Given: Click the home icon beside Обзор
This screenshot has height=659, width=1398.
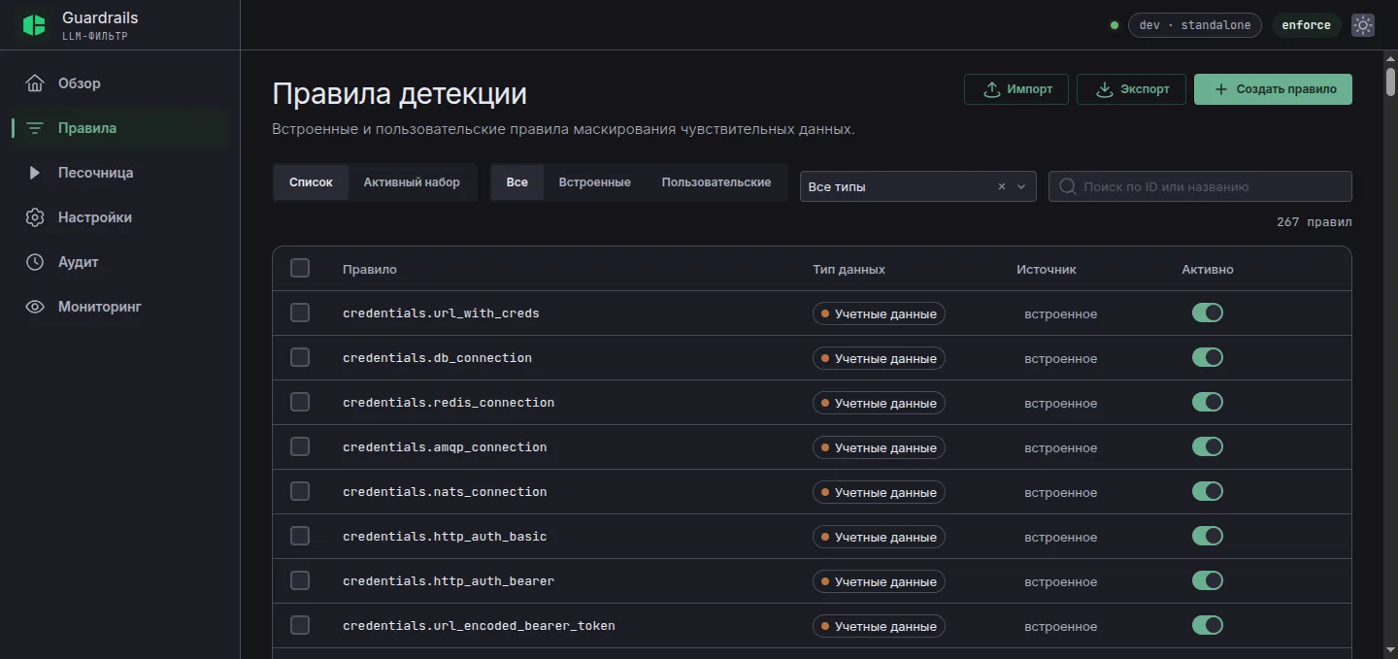Looking at the screenshot, I should coord(35,83).
